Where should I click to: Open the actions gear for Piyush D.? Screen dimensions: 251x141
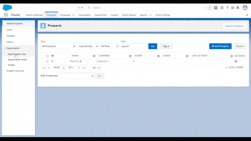coord(236,61)
